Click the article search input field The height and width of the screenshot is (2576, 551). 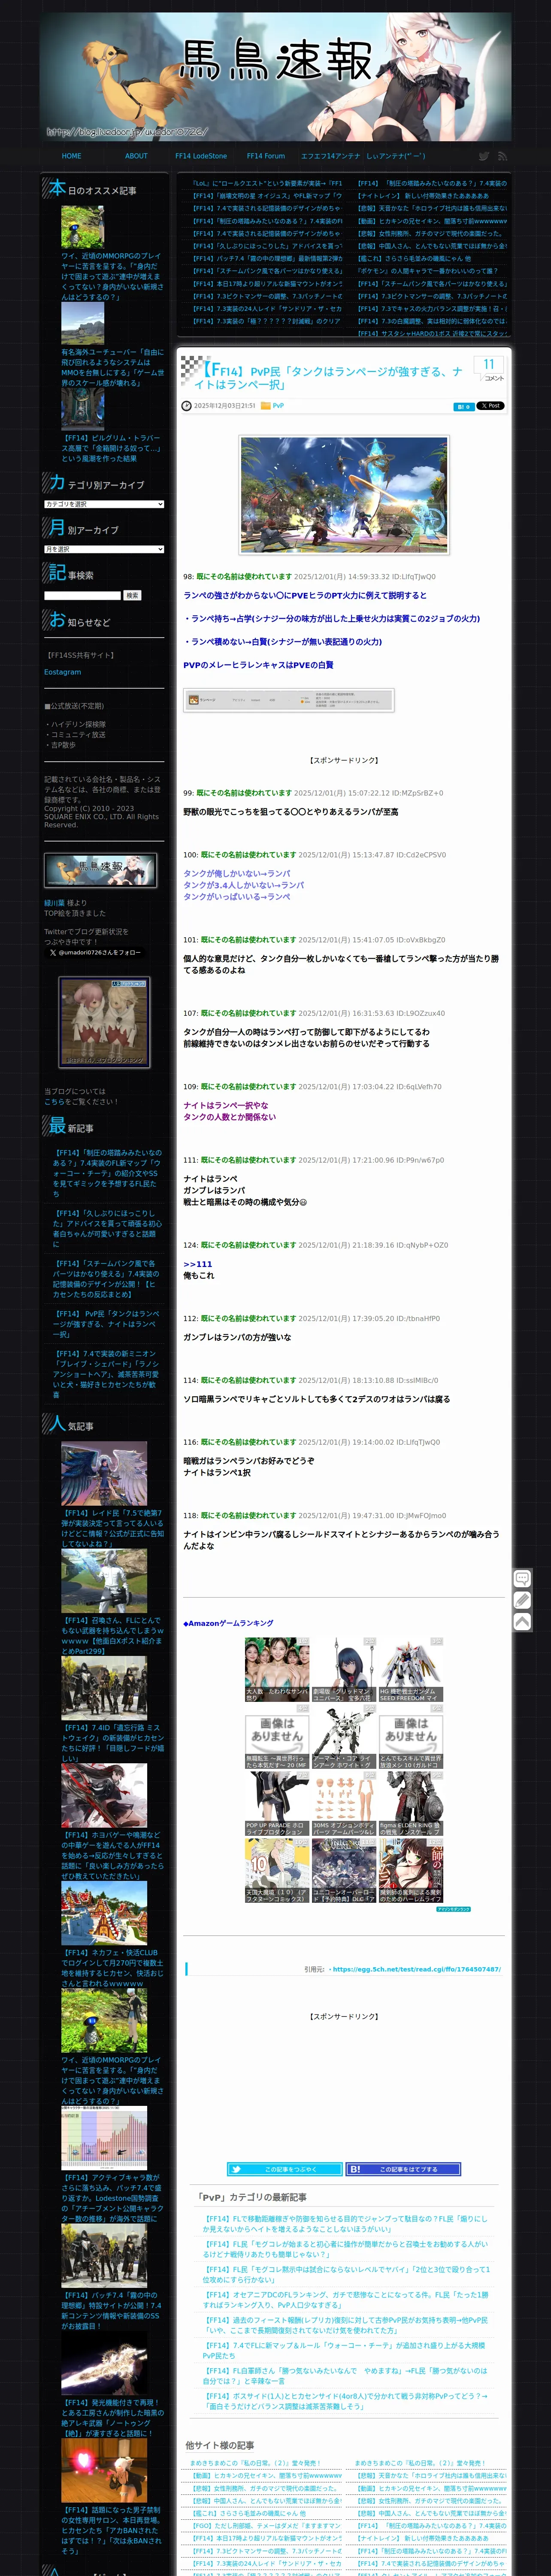coord(82,595)
